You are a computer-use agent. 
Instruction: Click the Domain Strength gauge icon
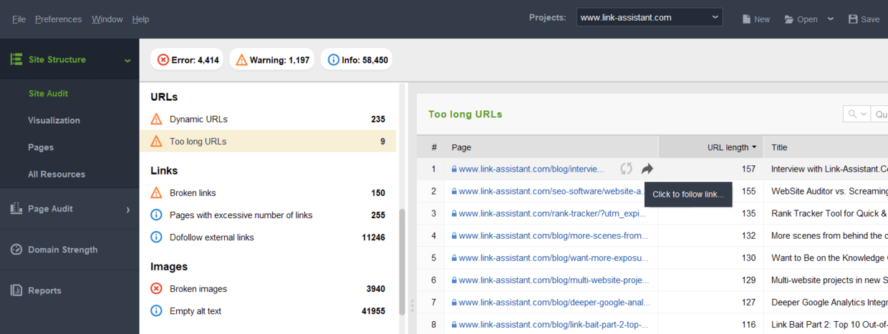tap(16, 250)
